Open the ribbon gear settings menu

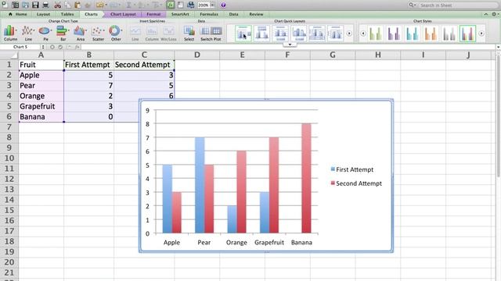coord(495,14)
